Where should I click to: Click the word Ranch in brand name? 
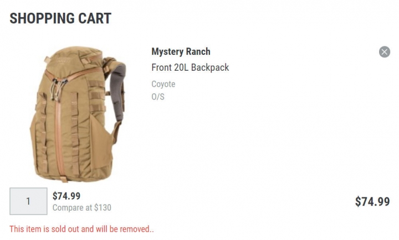[x=198, y=51]
